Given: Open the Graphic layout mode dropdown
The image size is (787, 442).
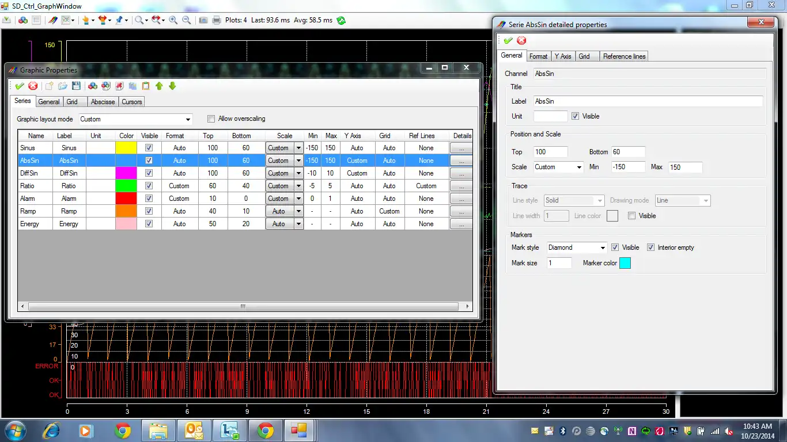Looking at the screenshot, I should tap(188, 120).
